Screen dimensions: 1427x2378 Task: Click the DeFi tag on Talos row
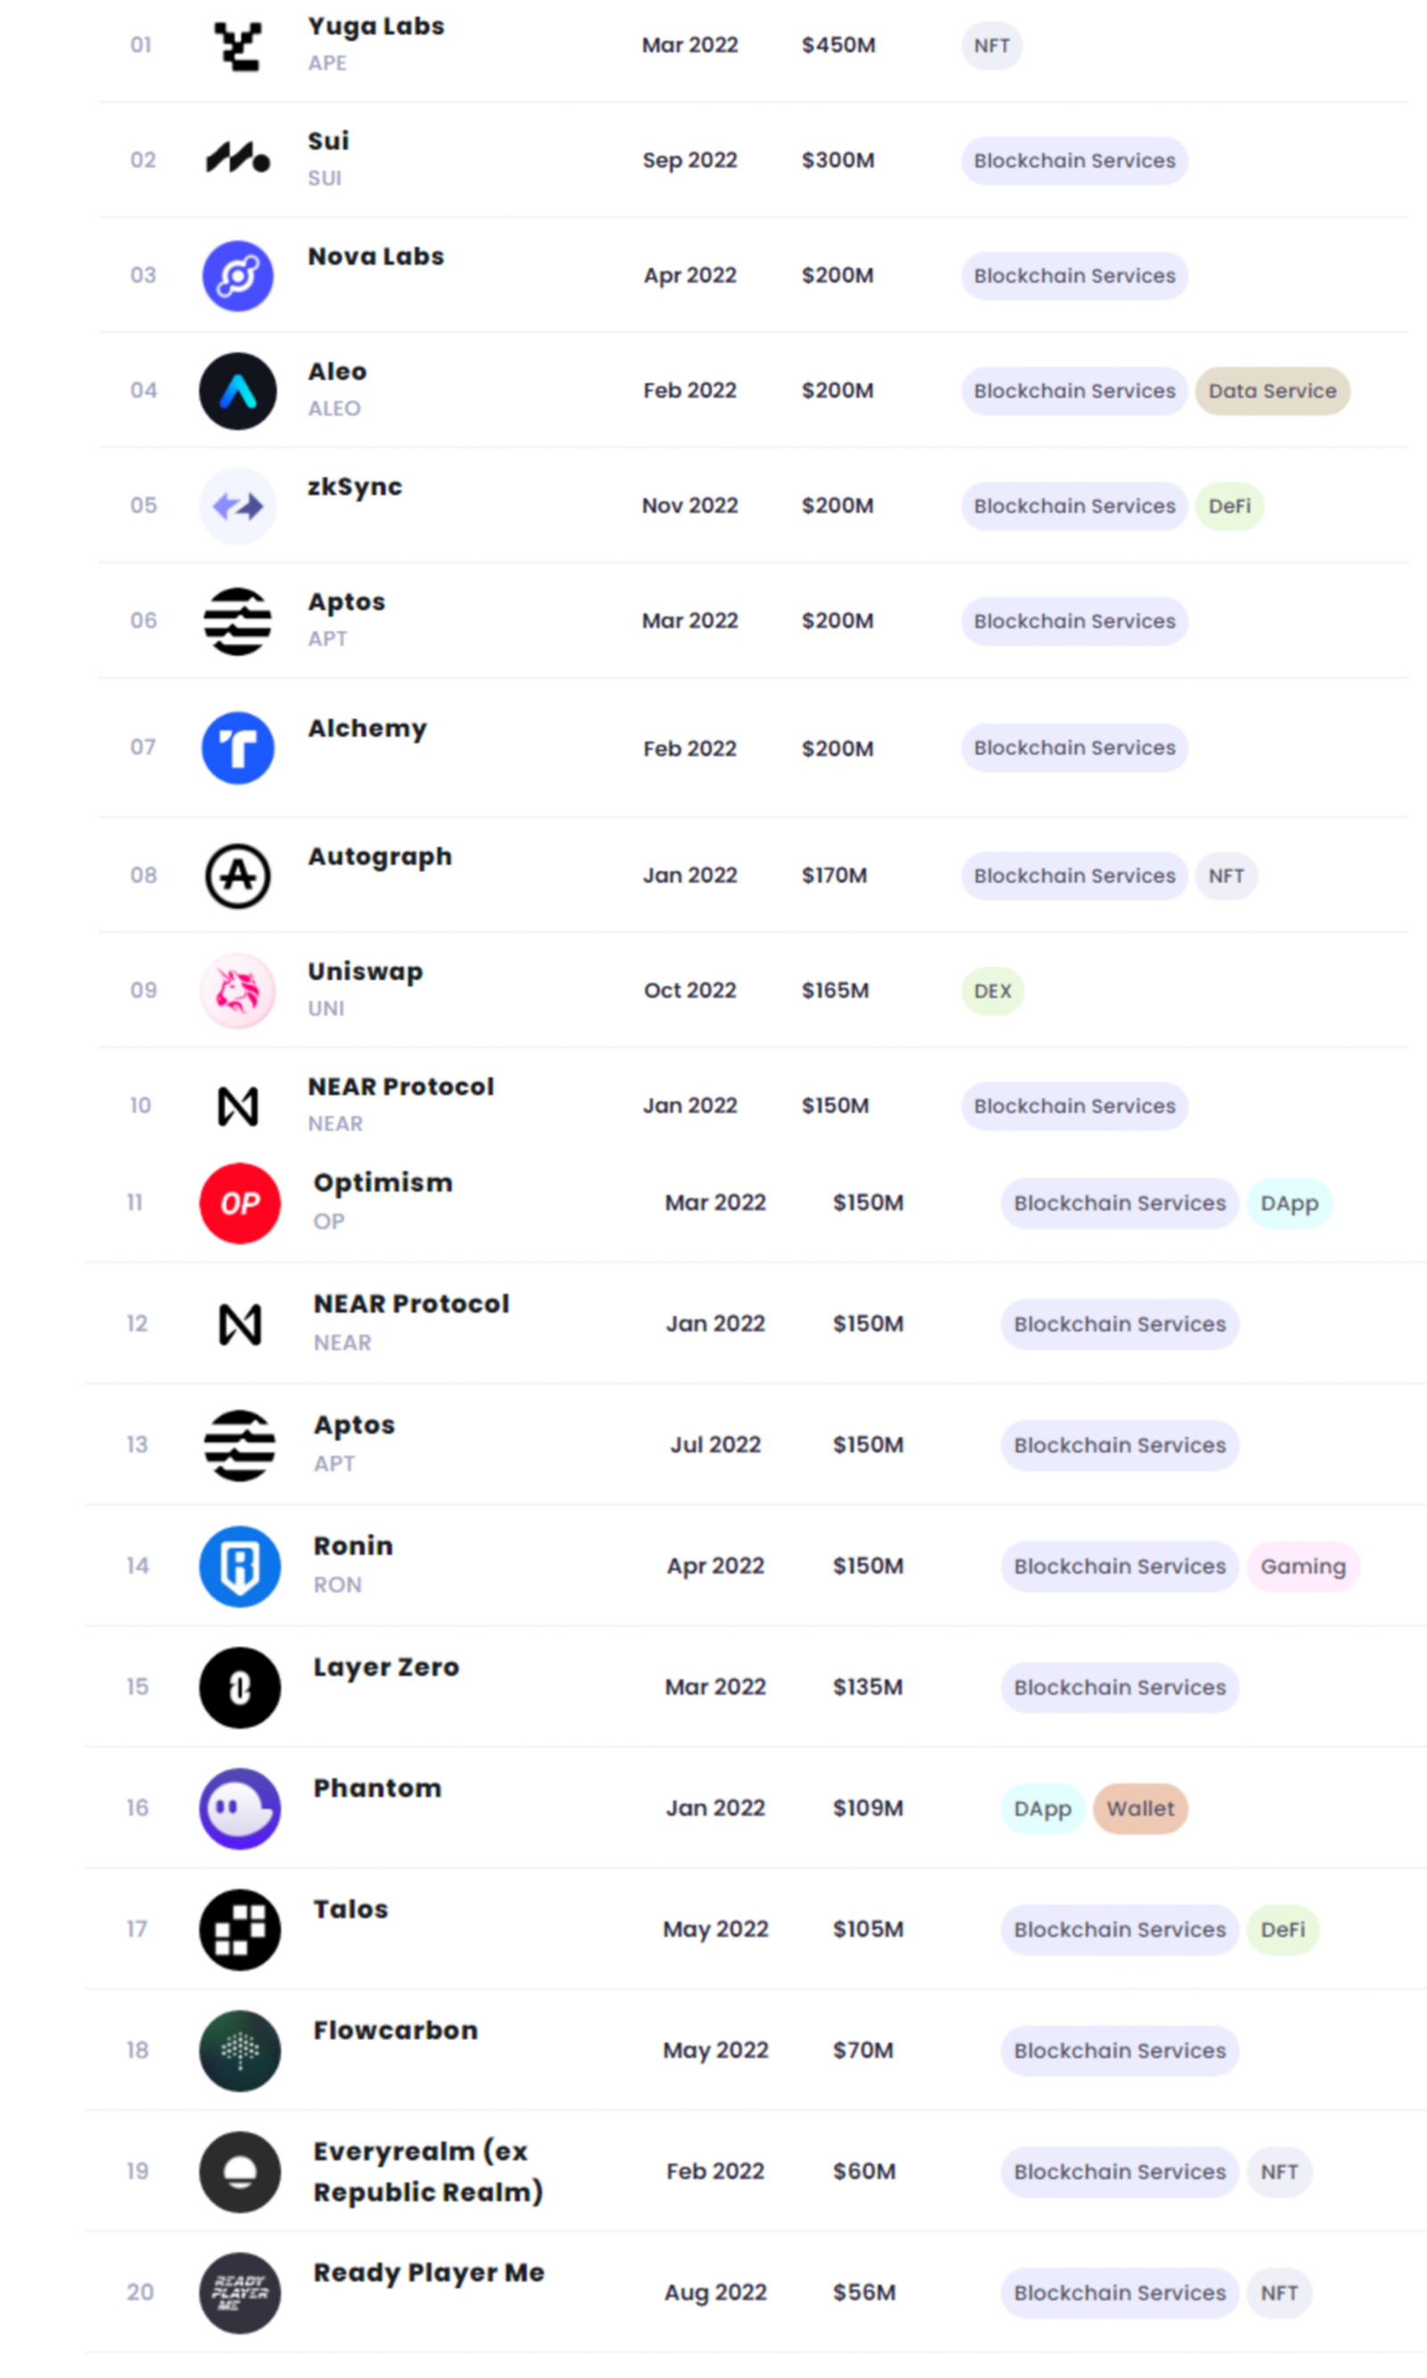coord(1282,1930)
